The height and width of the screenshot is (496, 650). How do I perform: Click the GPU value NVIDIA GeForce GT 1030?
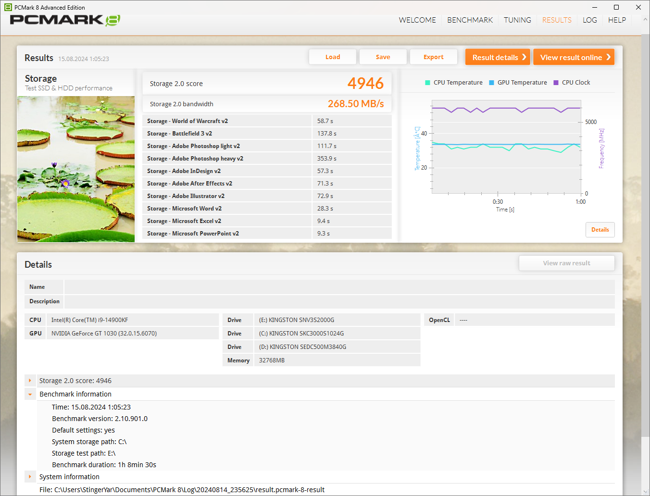tap(133, 334)
